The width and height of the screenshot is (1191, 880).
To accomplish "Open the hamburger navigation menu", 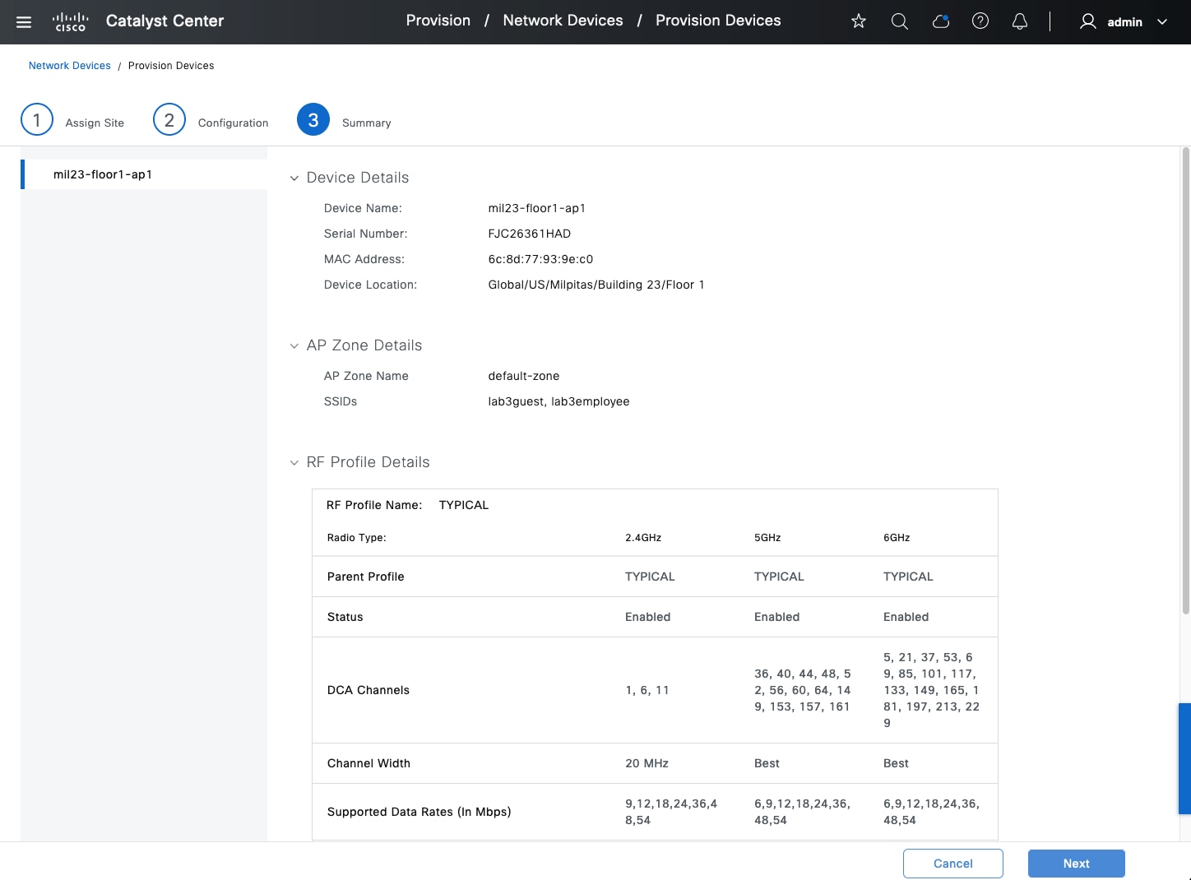I will pyautogui.click(x=24, y=22).
